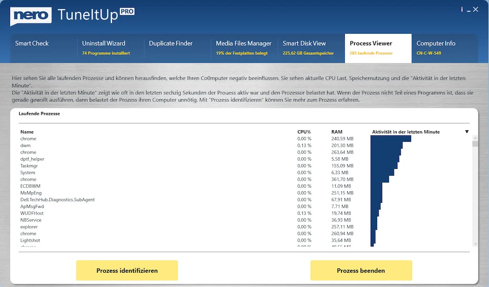The height and width of the screenshot is (287, 489).
Task: Click the Prozess beenden button
Action: pyautogui.click(x=361, y=270)
